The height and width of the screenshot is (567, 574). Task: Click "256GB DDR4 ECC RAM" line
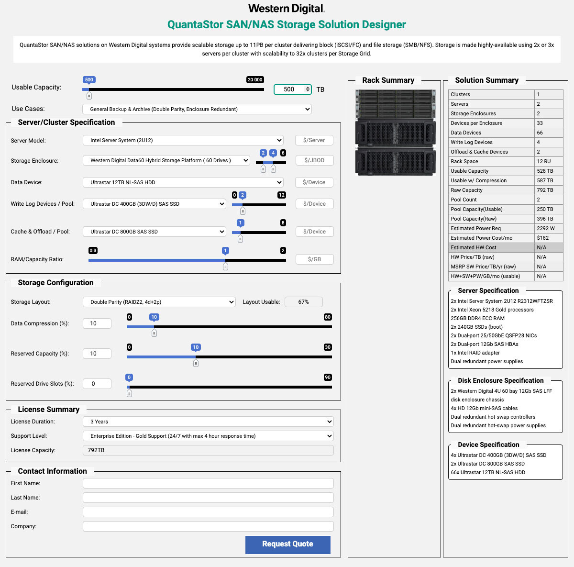coord(477,318)
